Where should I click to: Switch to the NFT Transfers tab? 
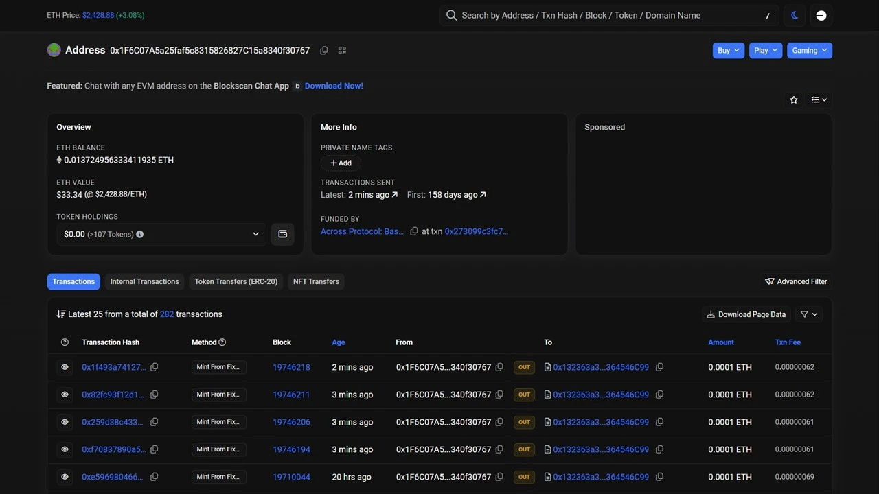316,281
